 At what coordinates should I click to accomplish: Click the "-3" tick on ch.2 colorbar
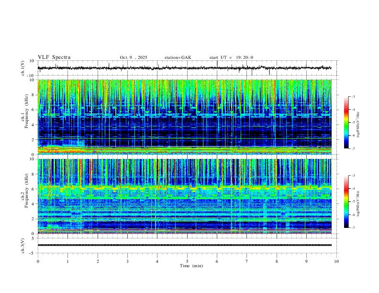[x=353, y=176]
